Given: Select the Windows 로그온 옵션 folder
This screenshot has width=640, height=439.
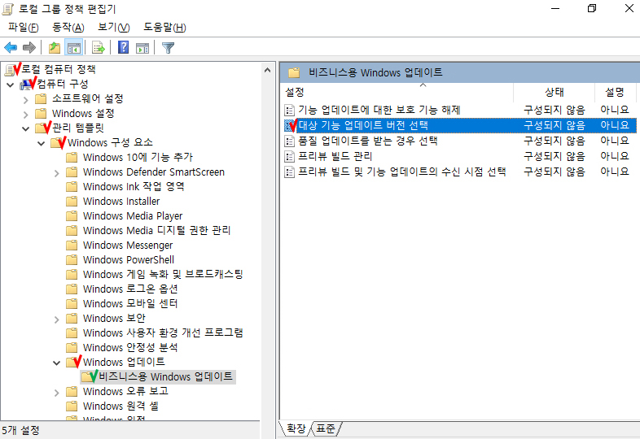Looking at the screenshot, I should coord(130,289).
